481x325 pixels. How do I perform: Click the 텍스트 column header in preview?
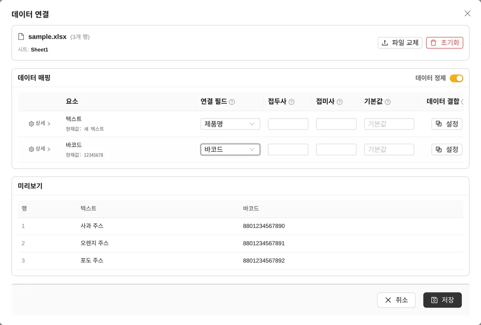pos(88,209)
